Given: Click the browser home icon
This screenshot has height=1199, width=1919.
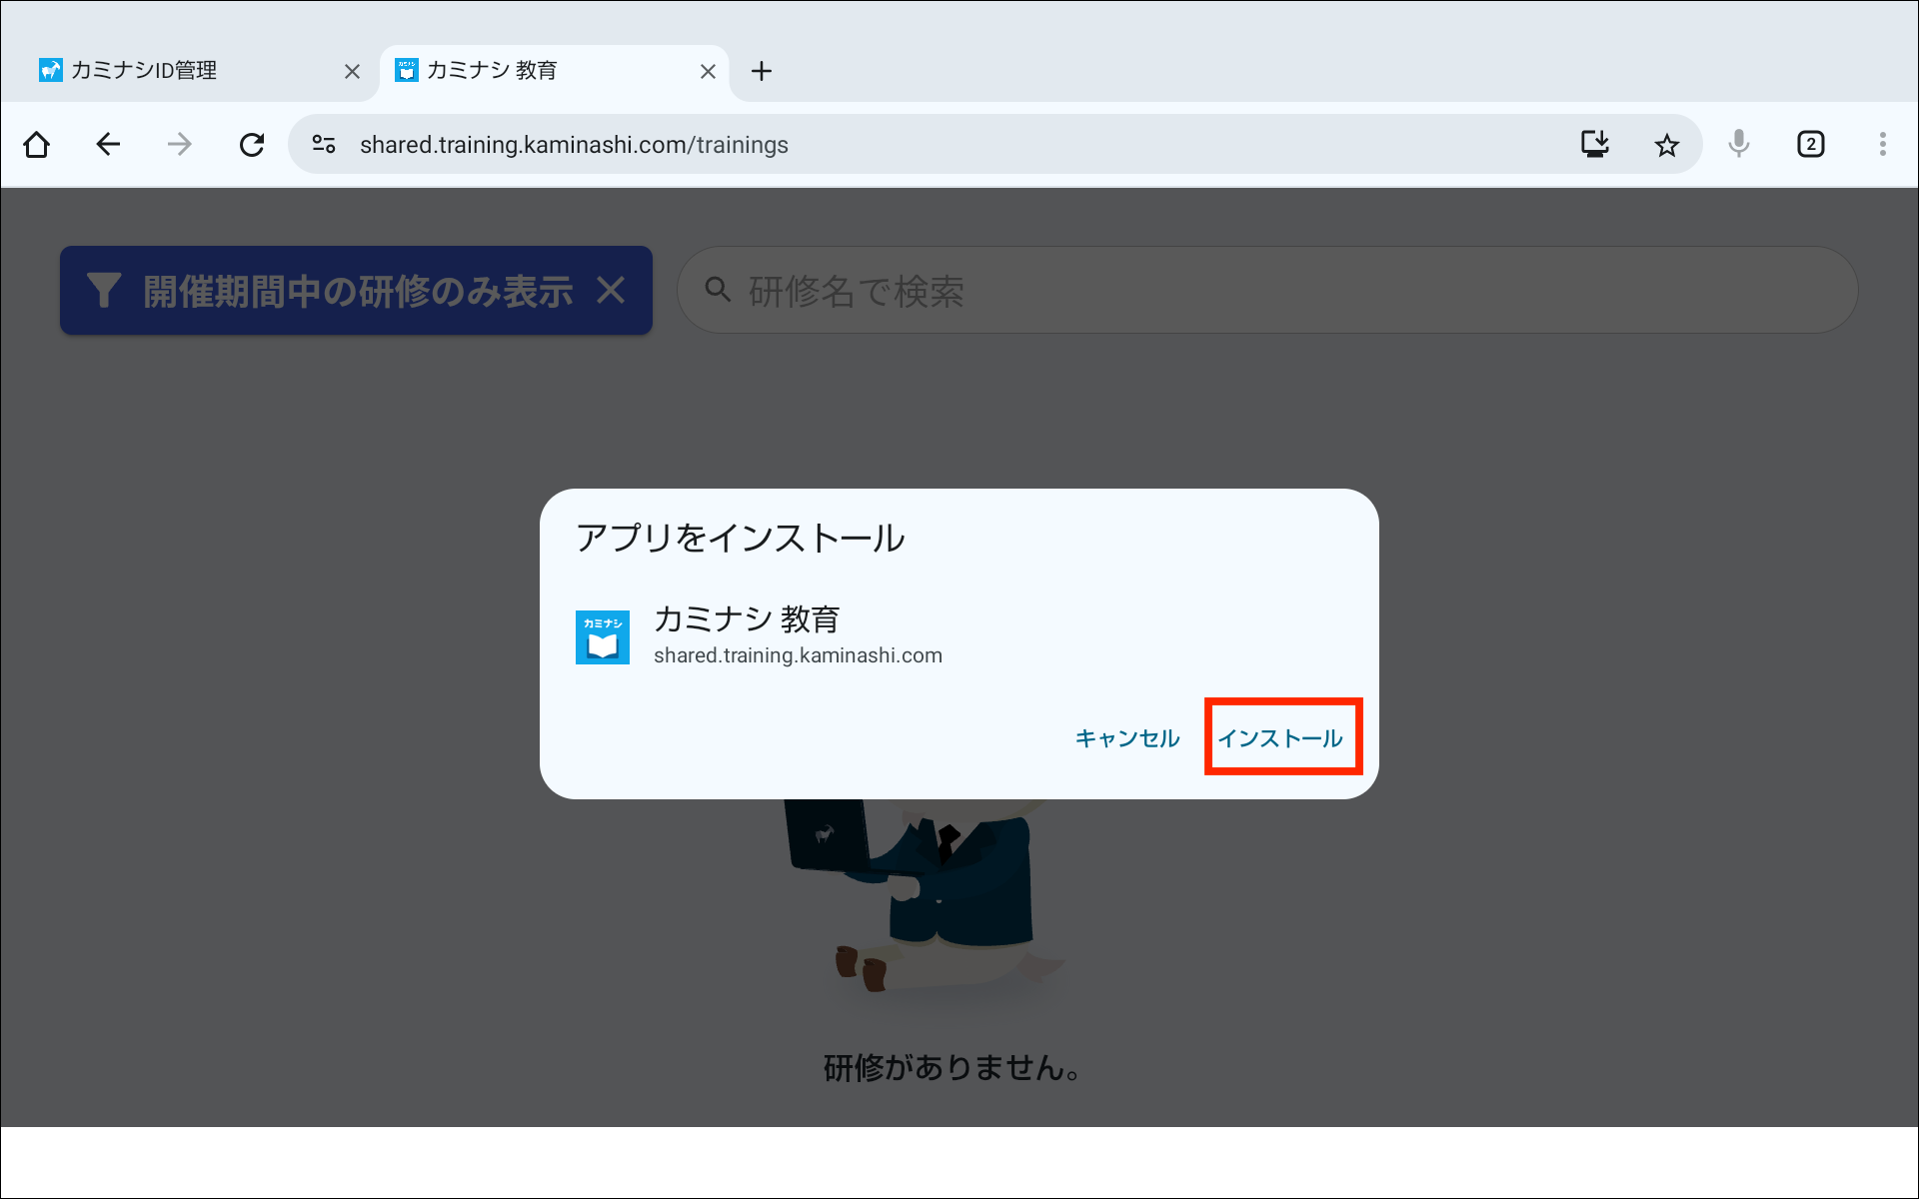Looking at the screenshot, I should pyautogui.click(x=37, y=145).
